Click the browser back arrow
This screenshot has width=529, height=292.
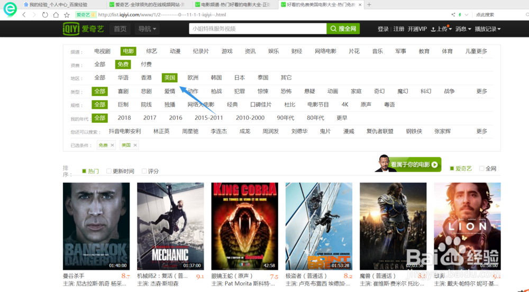(x=24, y=15)
